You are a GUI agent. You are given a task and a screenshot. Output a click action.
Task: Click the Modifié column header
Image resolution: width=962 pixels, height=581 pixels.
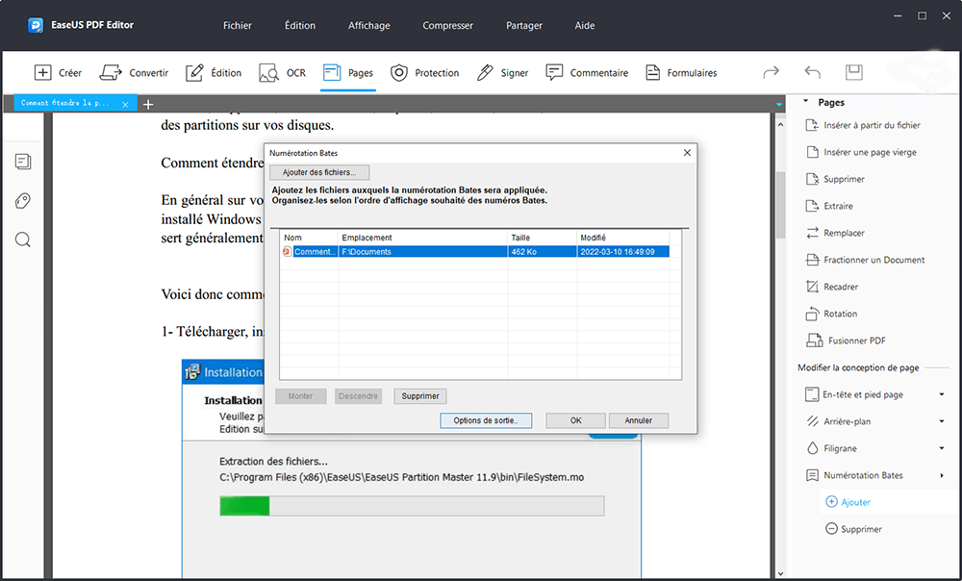pos(622,238)
